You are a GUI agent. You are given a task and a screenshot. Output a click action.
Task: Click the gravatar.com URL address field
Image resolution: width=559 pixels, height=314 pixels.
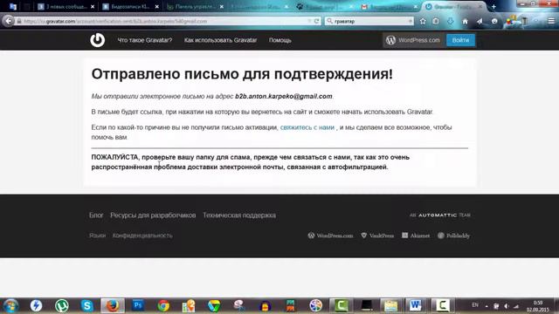pos(164,21)
